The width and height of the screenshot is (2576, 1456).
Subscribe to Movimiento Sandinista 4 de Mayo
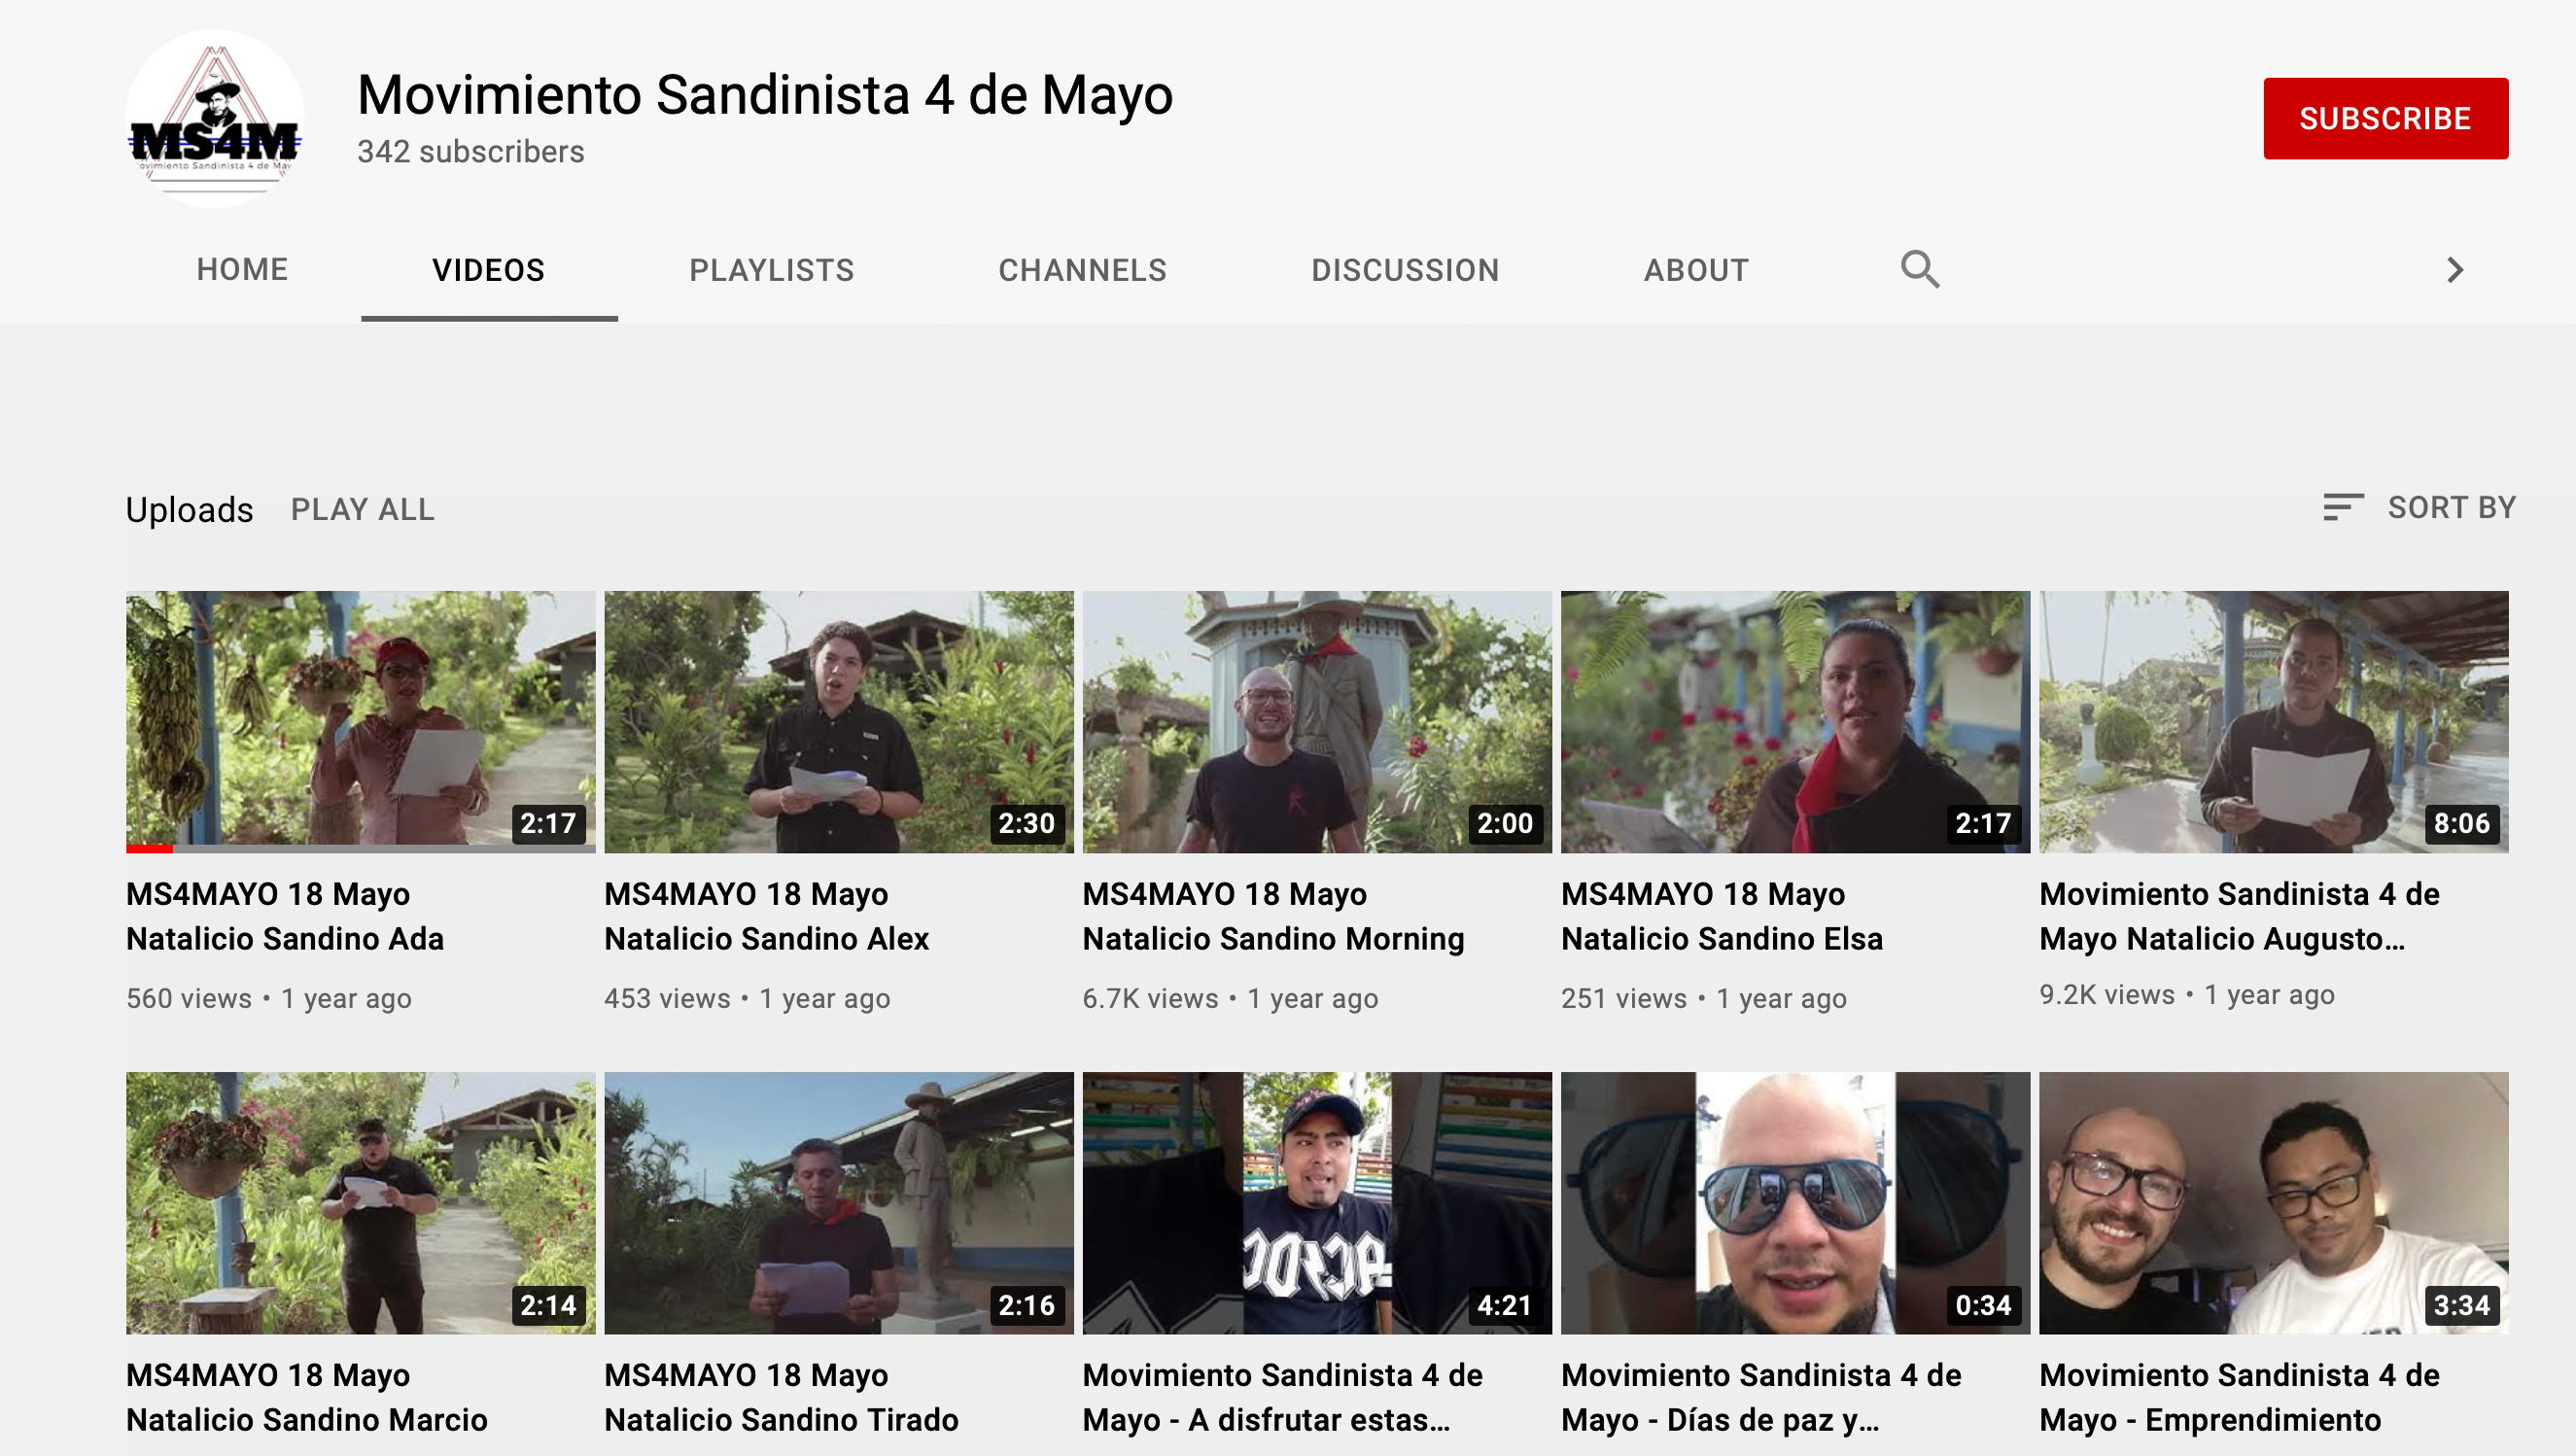pyautogui.click(x=2385, y=118)
